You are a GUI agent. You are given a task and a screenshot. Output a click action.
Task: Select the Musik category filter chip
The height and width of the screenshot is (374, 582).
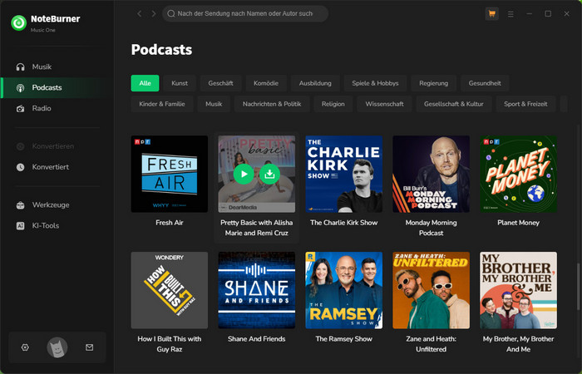point(214,104)
